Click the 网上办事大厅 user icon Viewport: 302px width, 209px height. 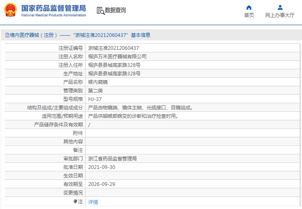(x=280, y=8)
